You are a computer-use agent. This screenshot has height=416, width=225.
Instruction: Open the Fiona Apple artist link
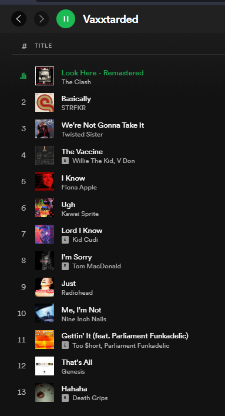pyautogui.click(x=79, y=187)
